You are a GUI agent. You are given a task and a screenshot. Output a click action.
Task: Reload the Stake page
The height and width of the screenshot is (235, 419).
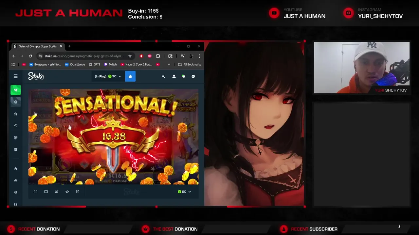pos(30,56)
